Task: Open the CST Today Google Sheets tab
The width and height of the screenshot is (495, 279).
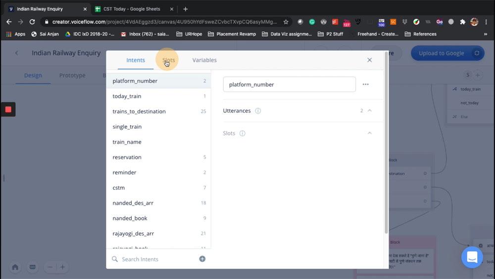Action: (134, 9)
